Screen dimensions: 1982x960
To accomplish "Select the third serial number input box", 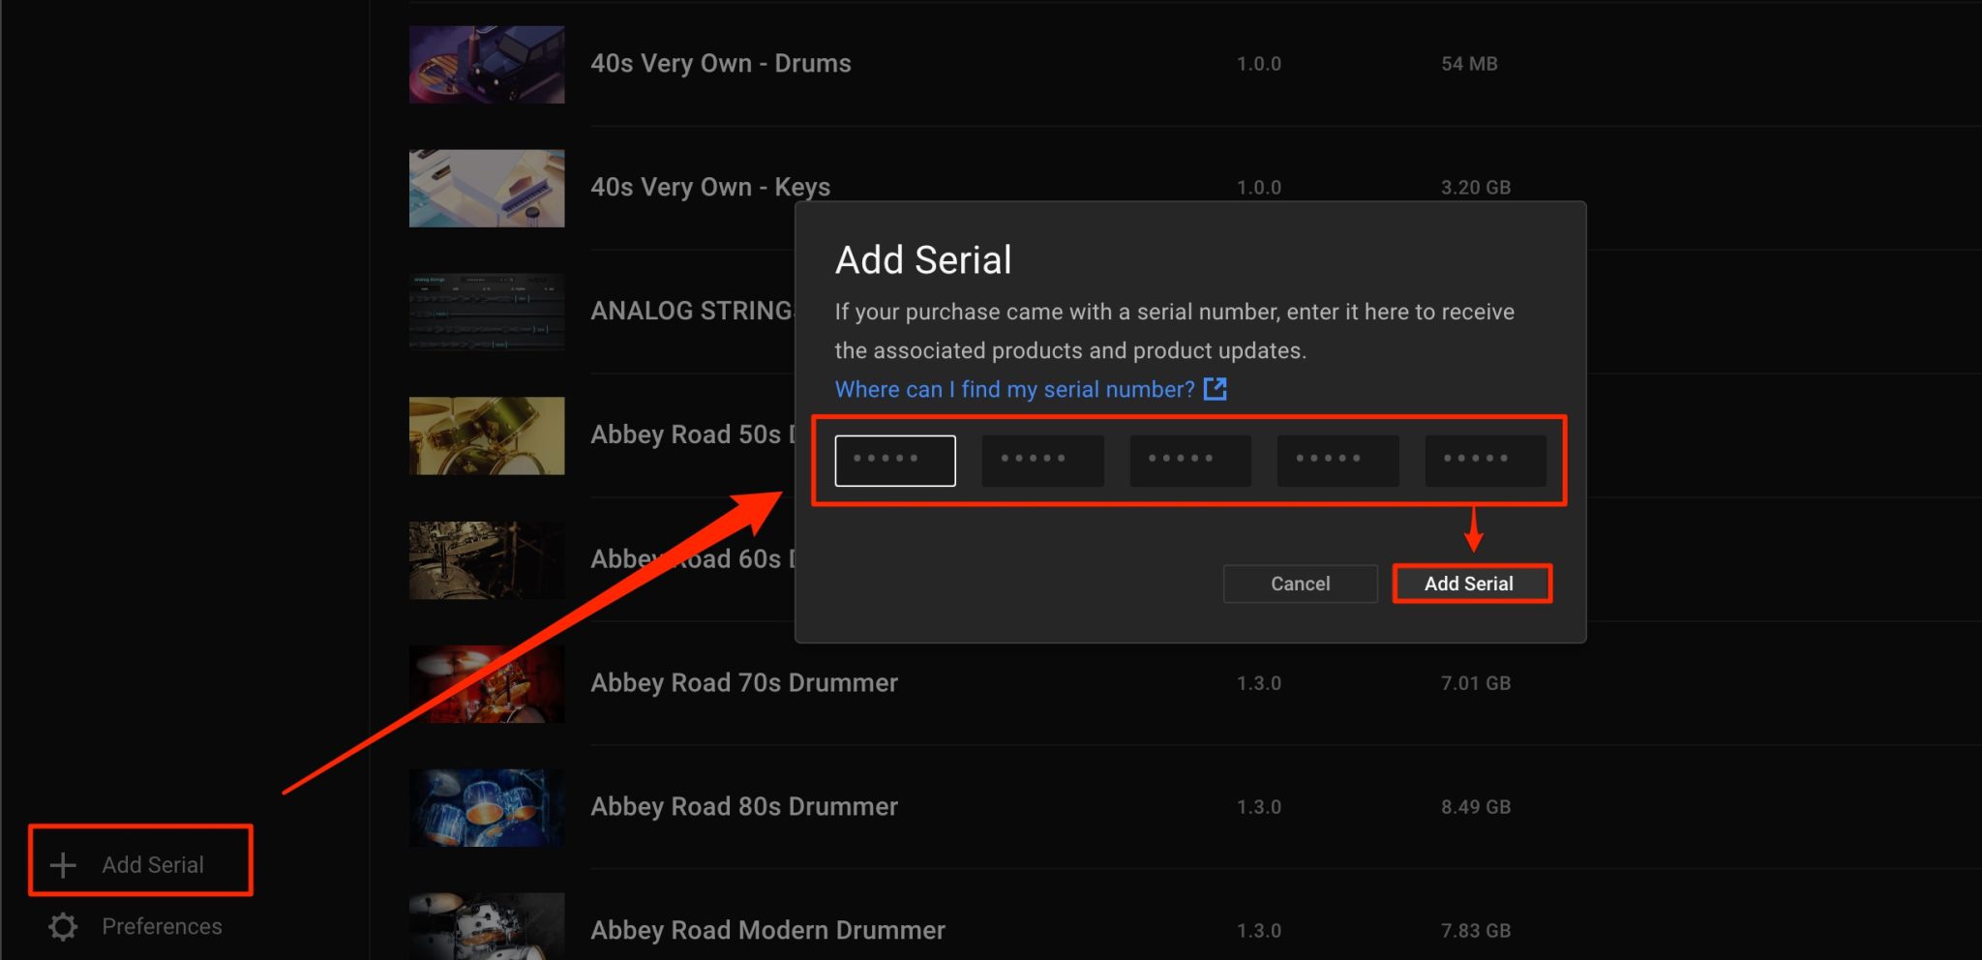I will pyautogui.click(x=1190, y=461).
